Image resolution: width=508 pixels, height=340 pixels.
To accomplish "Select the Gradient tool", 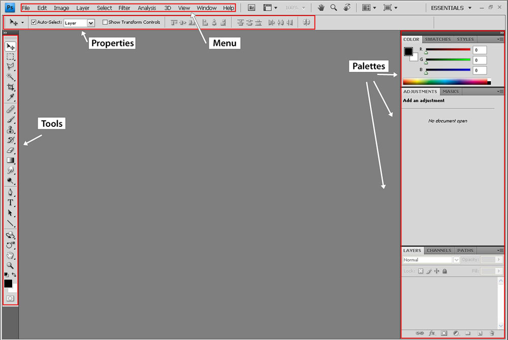I will (10, 160).
